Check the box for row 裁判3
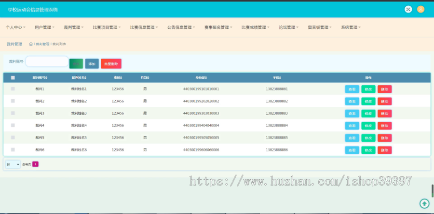 click(x=13, y=113)
